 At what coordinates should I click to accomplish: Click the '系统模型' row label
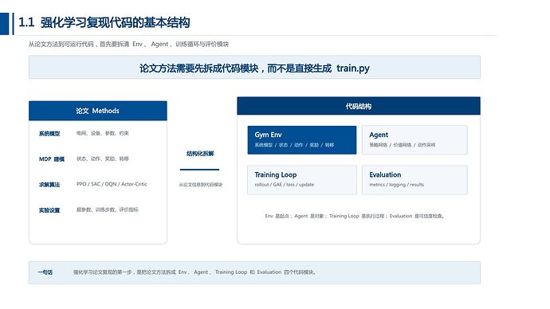(x=49, y=134)
